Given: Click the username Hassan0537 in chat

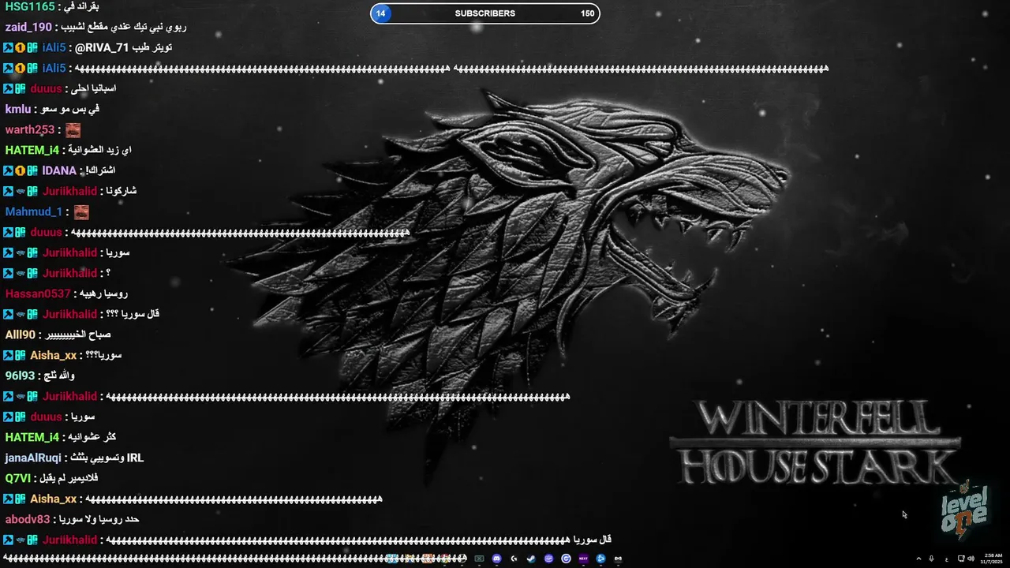Looking at the screenshot, I should coord(38,293).
